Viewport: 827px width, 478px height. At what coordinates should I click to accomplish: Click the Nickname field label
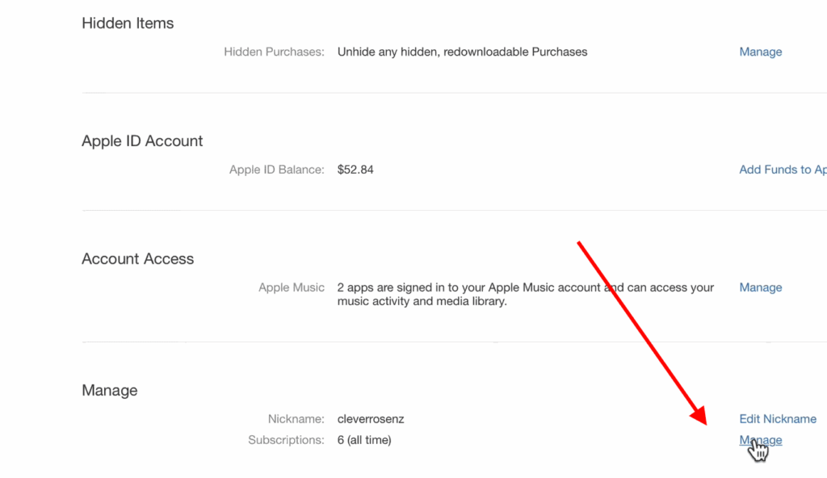point(296,418)
